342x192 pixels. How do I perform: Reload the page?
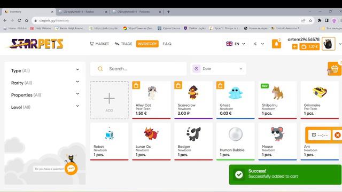pyautogui.click(x=19, y=20)
